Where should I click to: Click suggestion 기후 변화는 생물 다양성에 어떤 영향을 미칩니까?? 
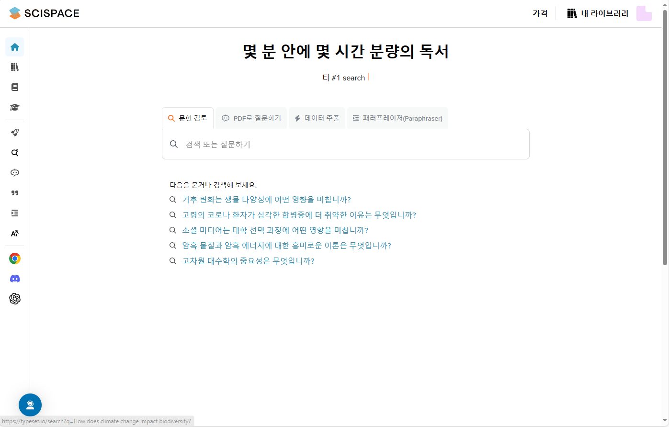(x=266, y=200)
